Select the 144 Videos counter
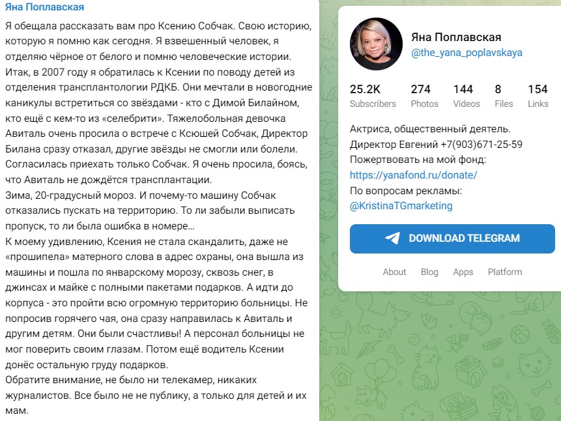 point(467,96)
